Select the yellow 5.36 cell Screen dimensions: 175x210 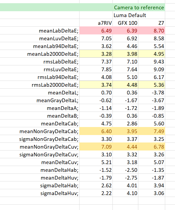[152, 85]
